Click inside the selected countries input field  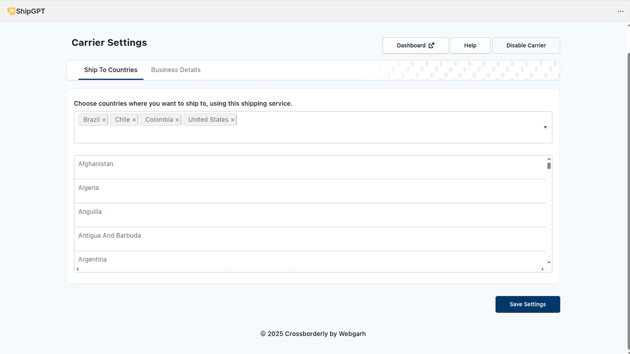click(313, 127)
